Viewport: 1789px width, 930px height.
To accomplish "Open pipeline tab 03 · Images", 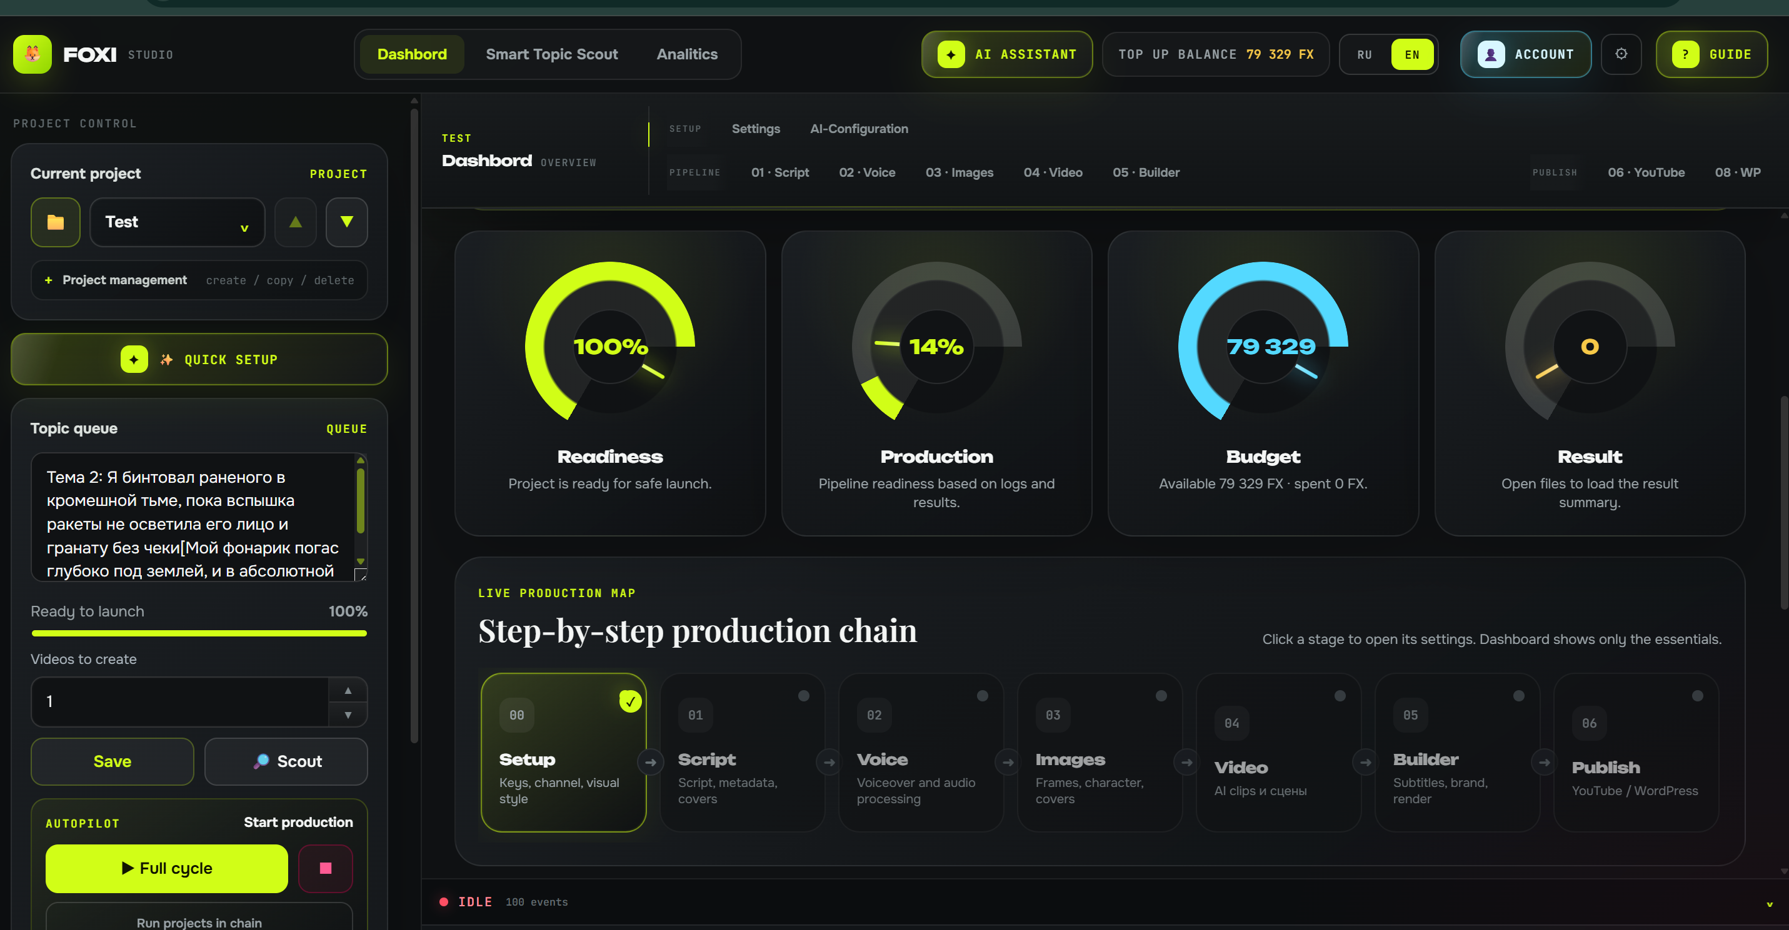I will pyautogui.click(x=959, y=172).
